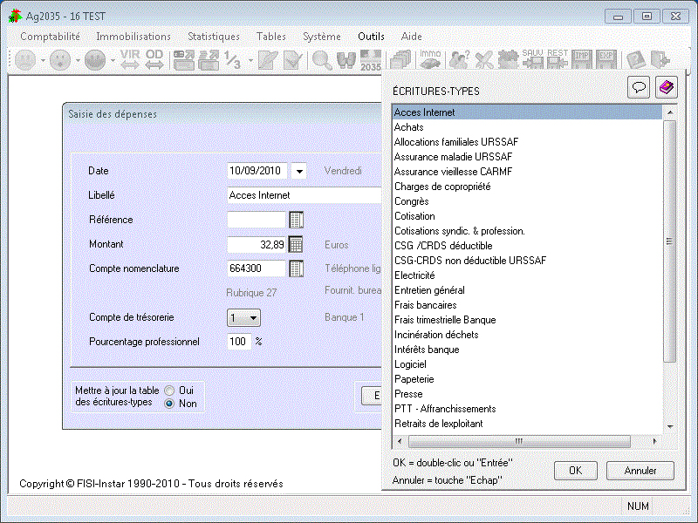Click the Pourcentage professionnel input field

click(x=239, y=342)
